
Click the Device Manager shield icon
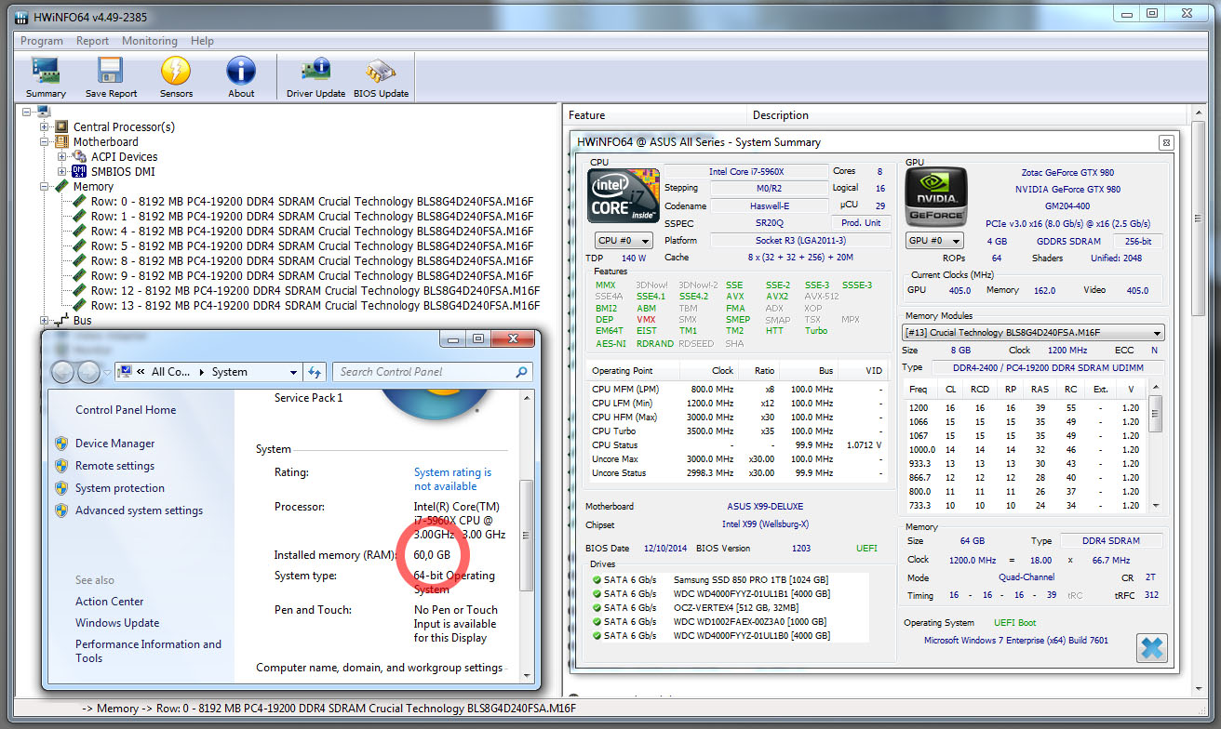[x=60, y=444]
